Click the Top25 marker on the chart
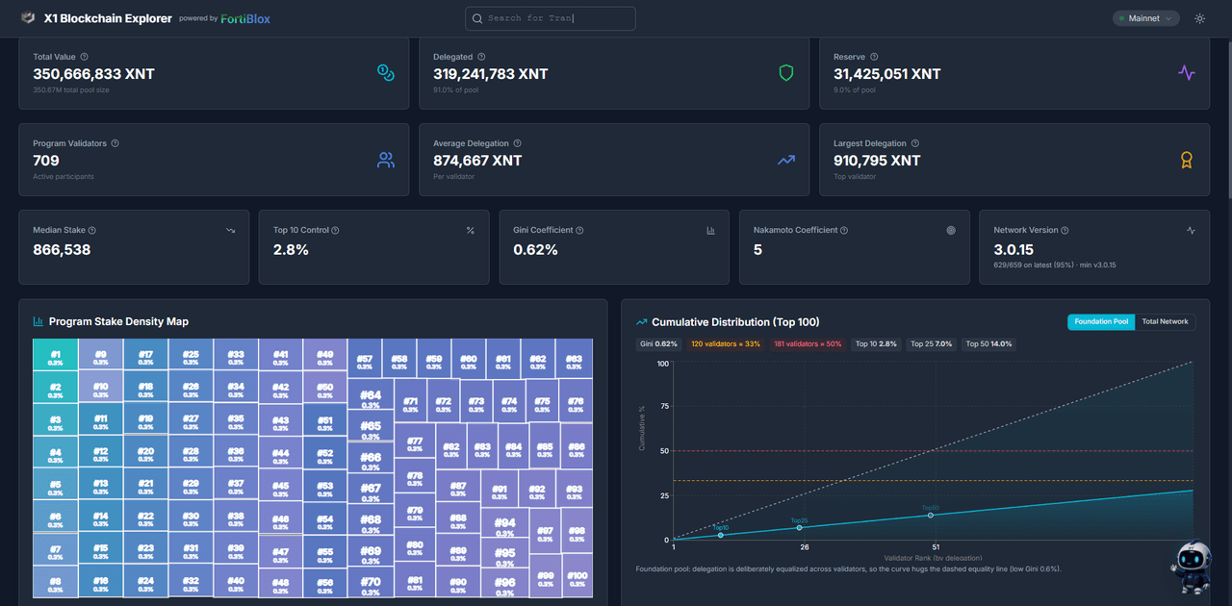Screen dimensions: 1232x606 click(799, 528)
